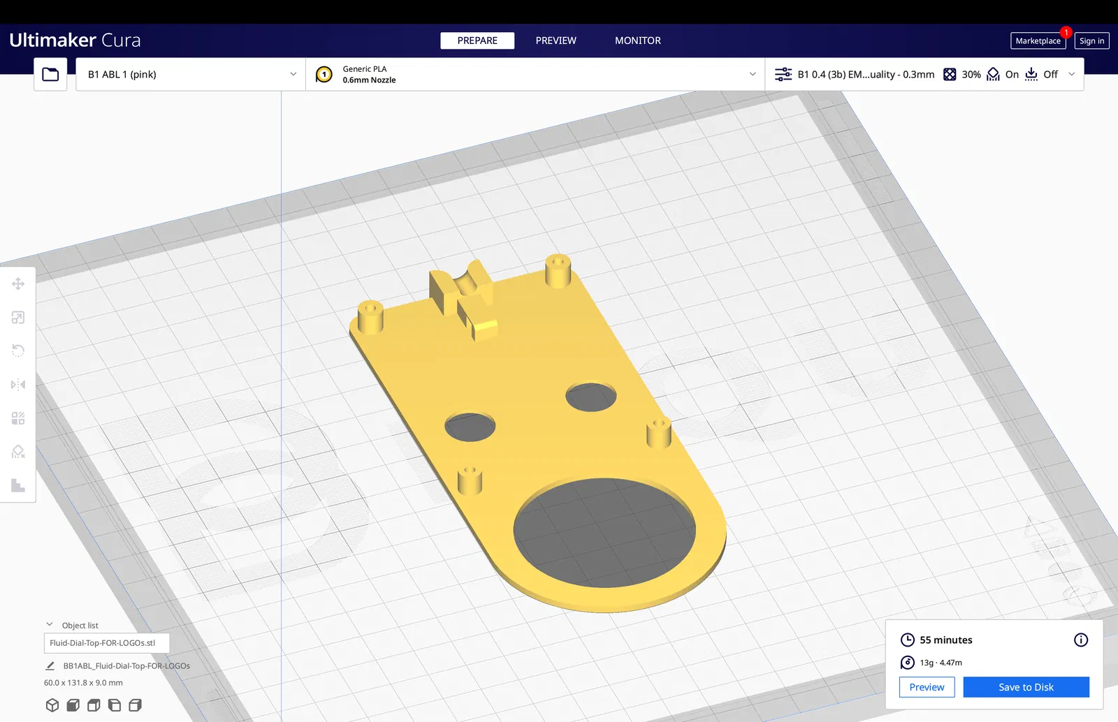
Task: Switch to the MONITOR tab
Action: tap(638, 40)
